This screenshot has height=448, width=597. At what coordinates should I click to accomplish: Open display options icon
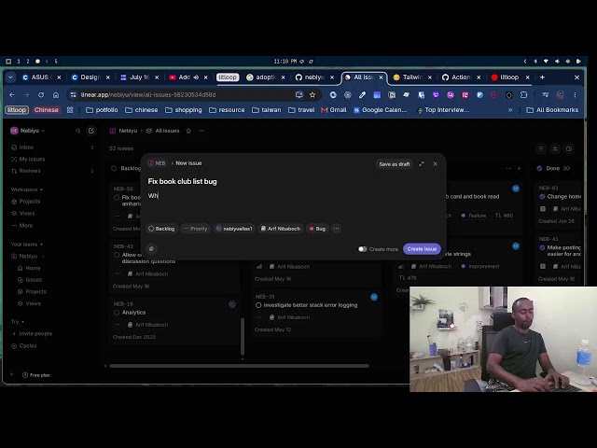click(x=555, y=148)
